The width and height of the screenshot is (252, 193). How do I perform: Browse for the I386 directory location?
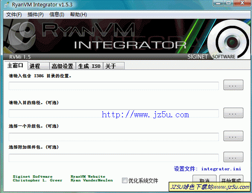pos(233,85)
